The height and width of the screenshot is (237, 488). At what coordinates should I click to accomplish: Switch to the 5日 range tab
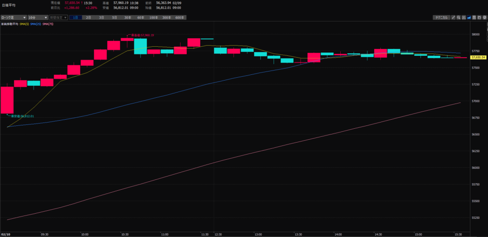point(114,18)
